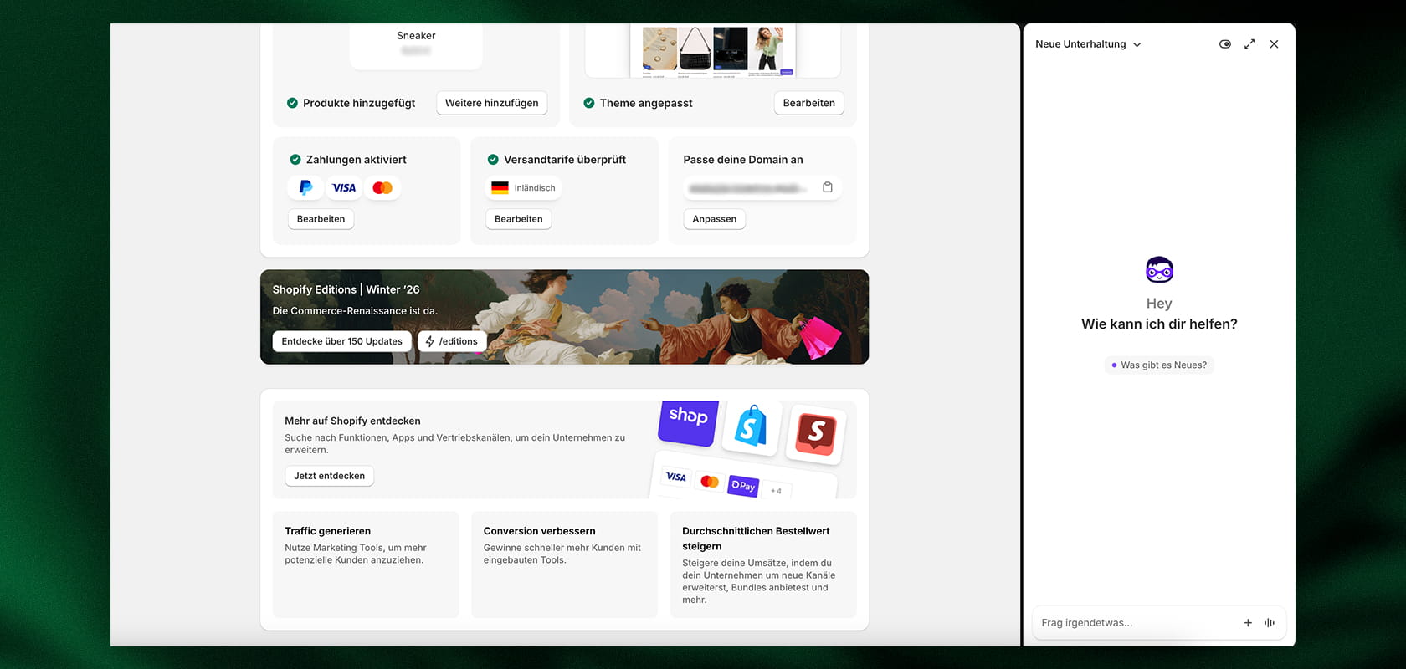Click the /editions shortcut button
The width and height of the screenshot is (1406, 669).
tap(452, 341)
